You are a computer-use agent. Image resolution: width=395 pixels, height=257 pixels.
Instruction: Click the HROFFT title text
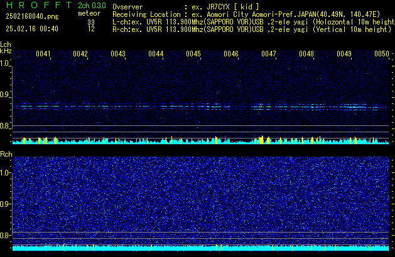click(39, 5)
